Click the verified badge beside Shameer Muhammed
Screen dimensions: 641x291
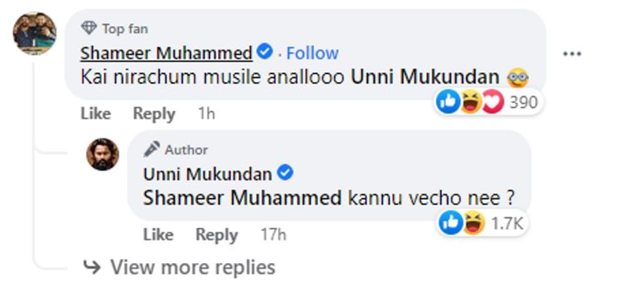(264, 51)
